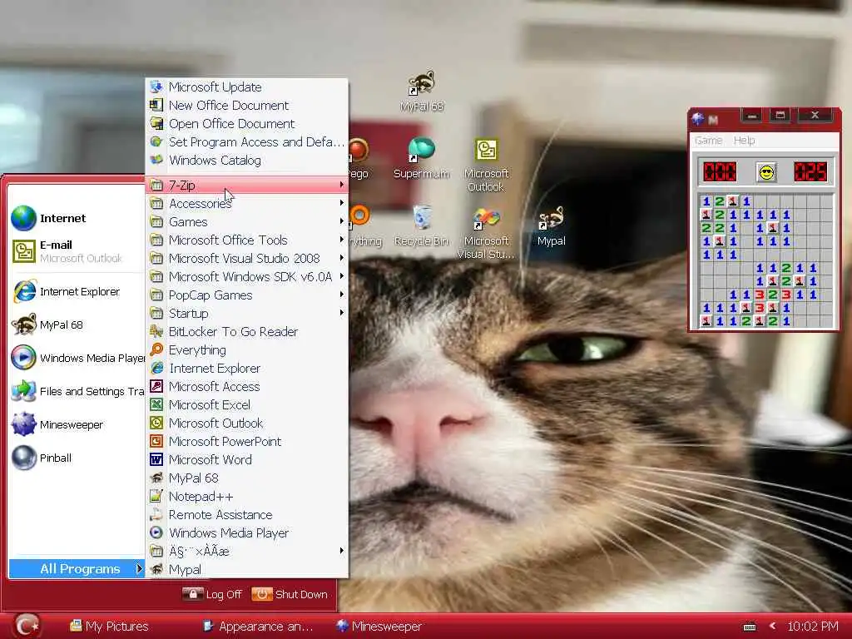Image resolution: width=852 pixels, height=639 pixels.
Task: Click the Open Office Document entry
Action: pos(246,124)
